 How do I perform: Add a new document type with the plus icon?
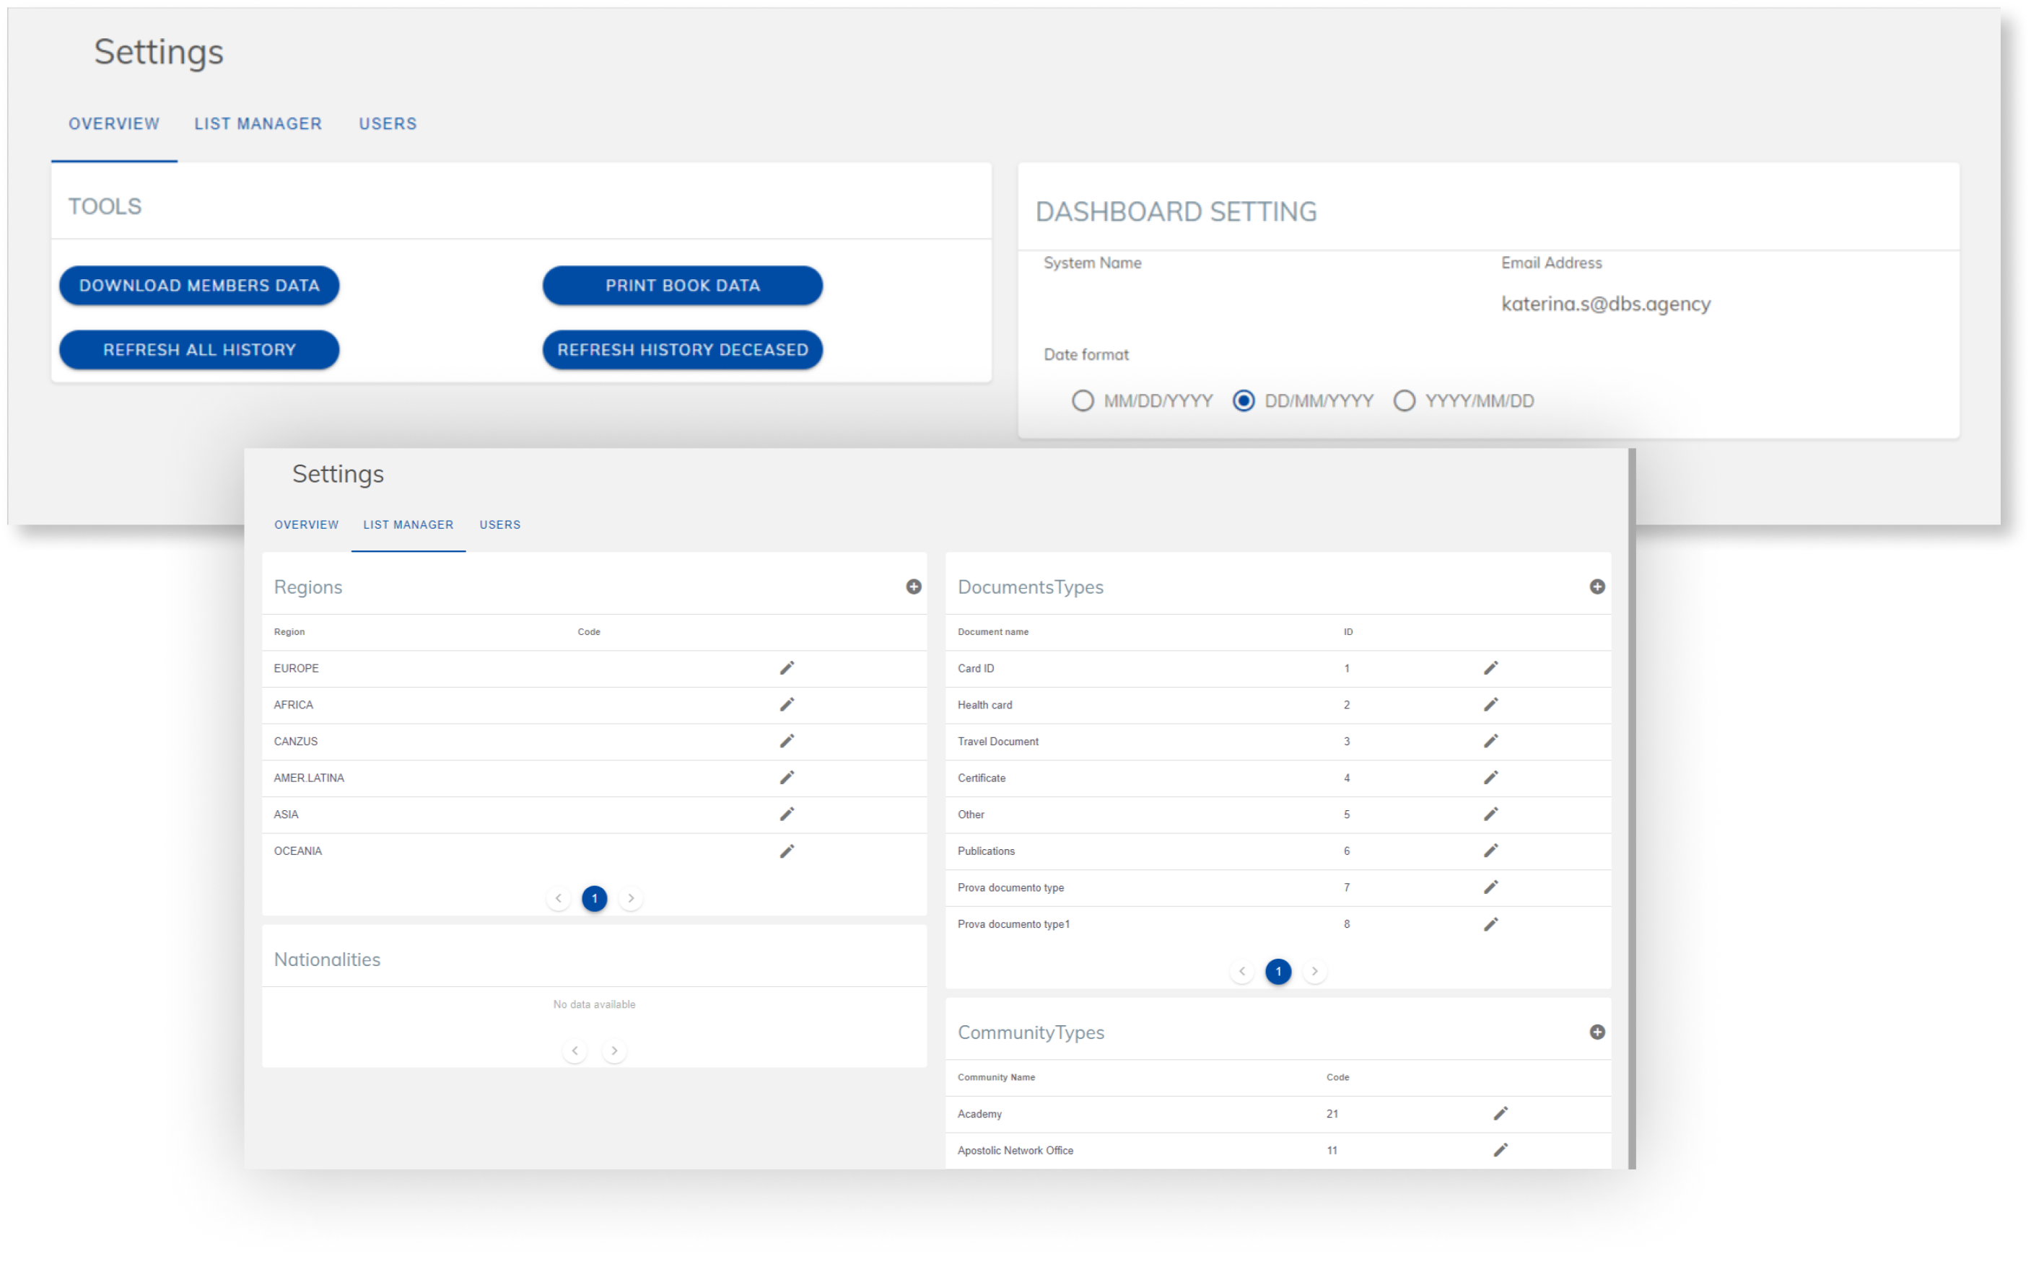1598,587
